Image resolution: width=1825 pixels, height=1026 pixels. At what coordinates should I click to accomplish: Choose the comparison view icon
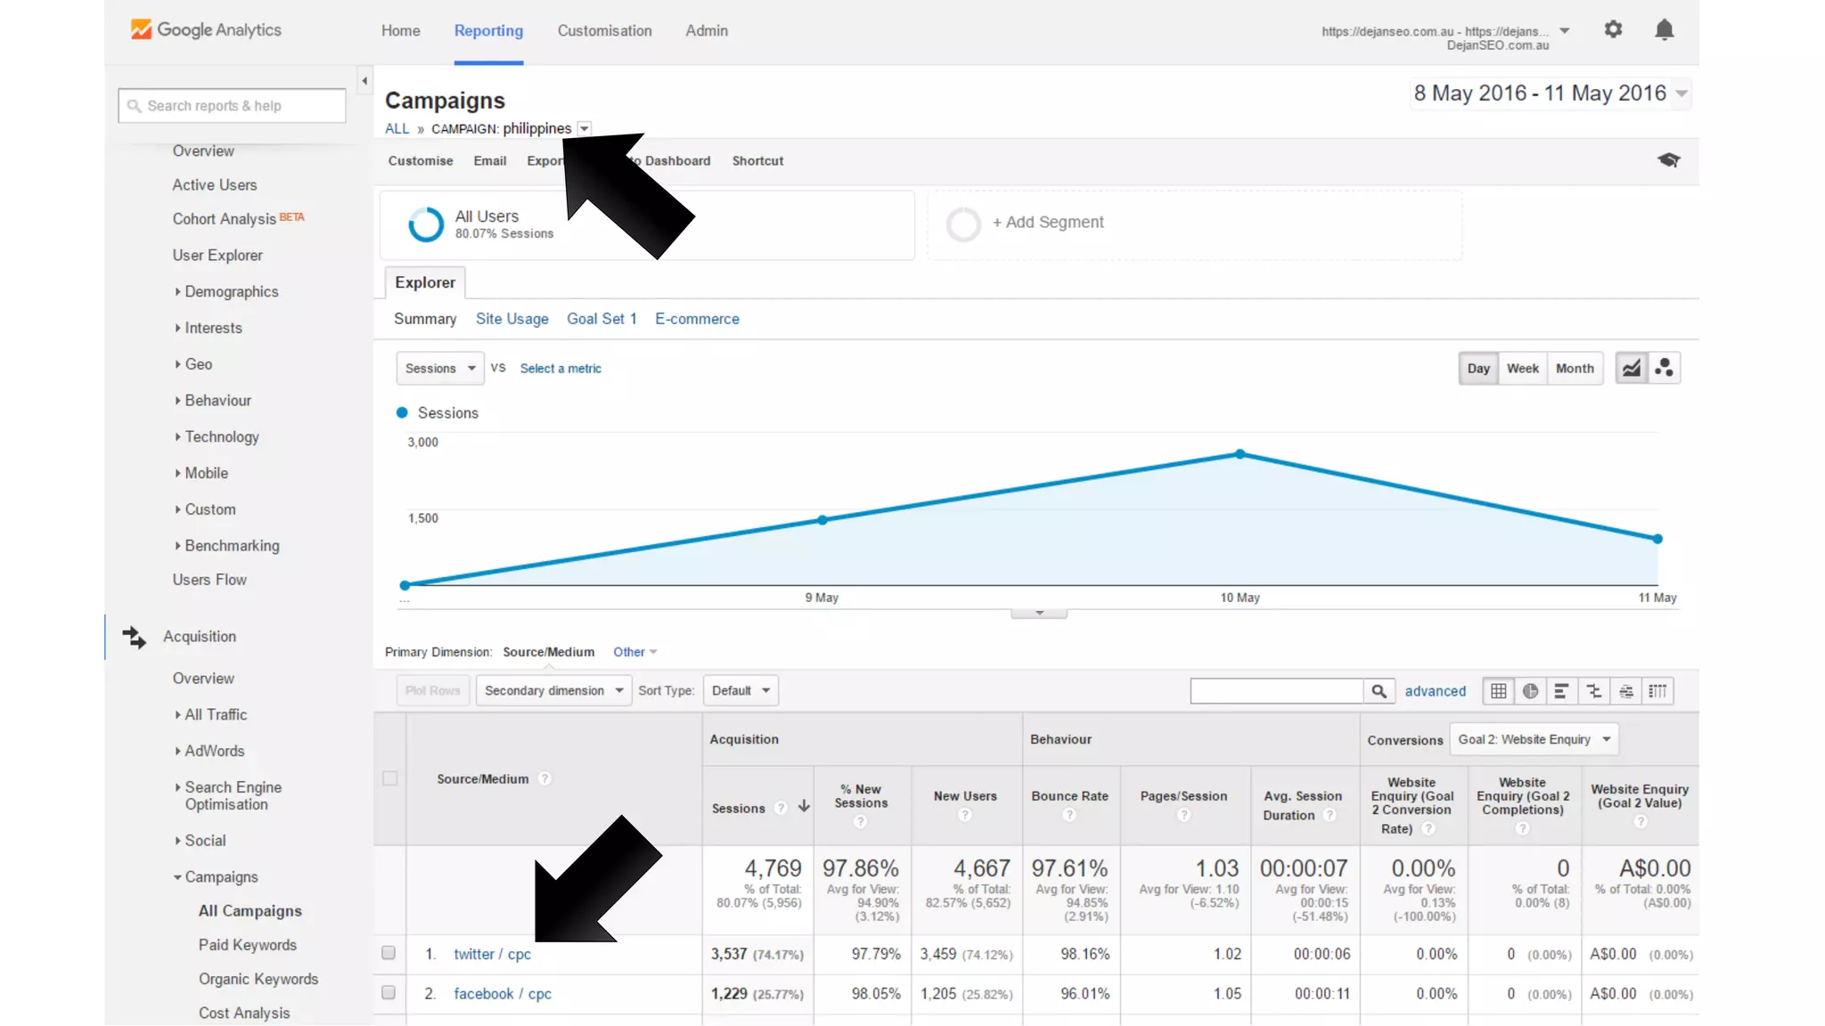(x=1594, y=691)
